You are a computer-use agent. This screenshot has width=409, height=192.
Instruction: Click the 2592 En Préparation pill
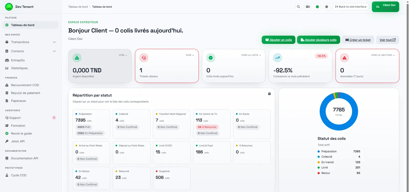point(90,133)
